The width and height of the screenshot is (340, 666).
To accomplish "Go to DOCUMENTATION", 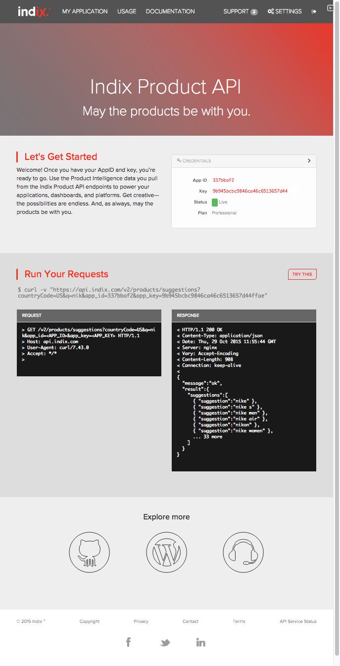I will [170, 11].
